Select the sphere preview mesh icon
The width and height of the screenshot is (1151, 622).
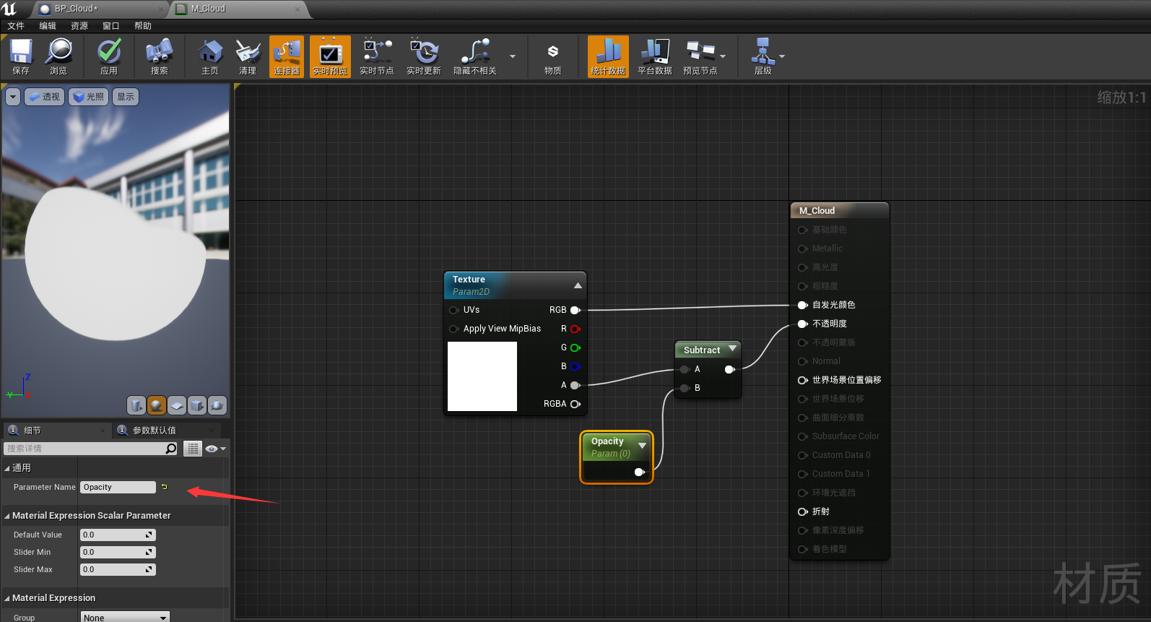[x=156, y=405]
